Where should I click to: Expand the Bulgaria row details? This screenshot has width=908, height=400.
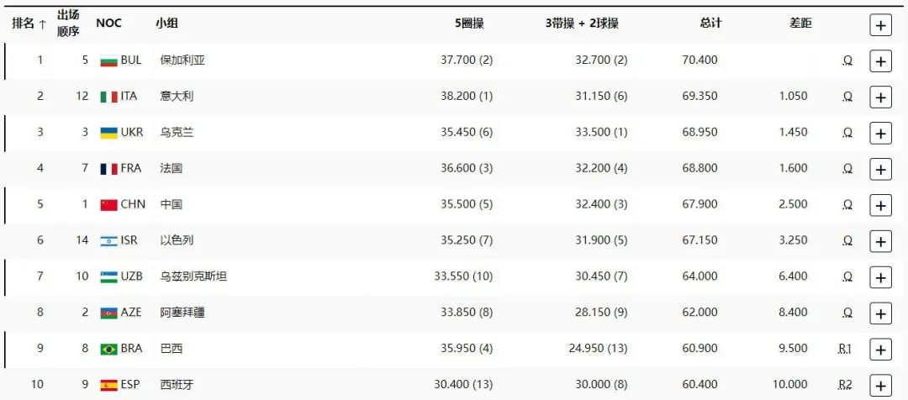pos(880,61)
